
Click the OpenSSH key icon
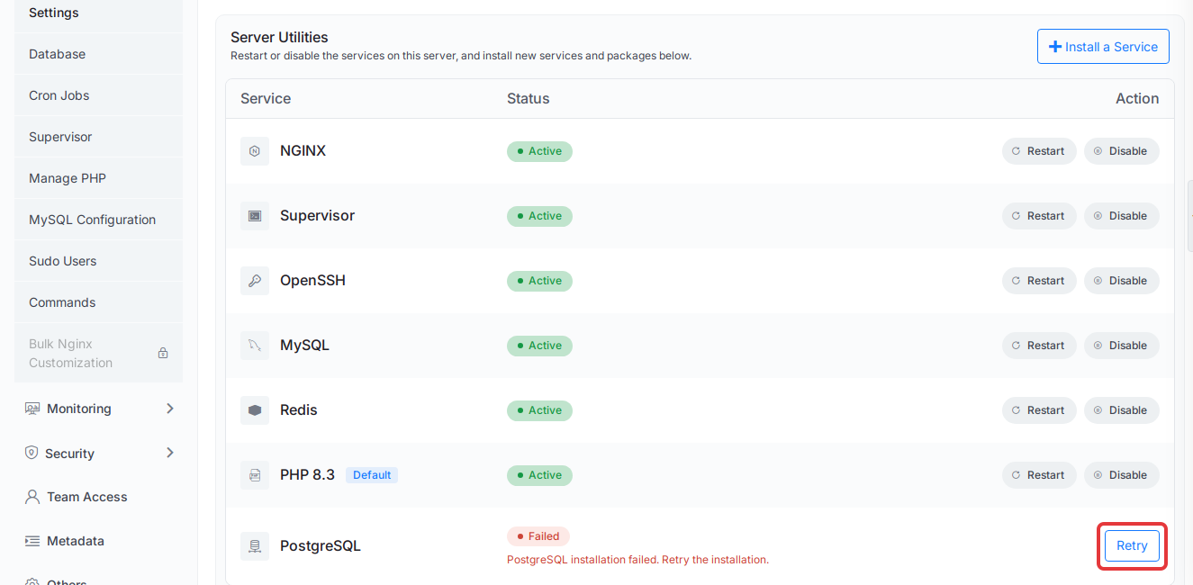click(255, 281)
